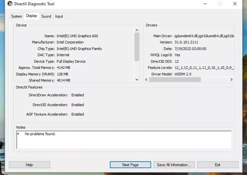Go to the Input tab

[59, 16]
